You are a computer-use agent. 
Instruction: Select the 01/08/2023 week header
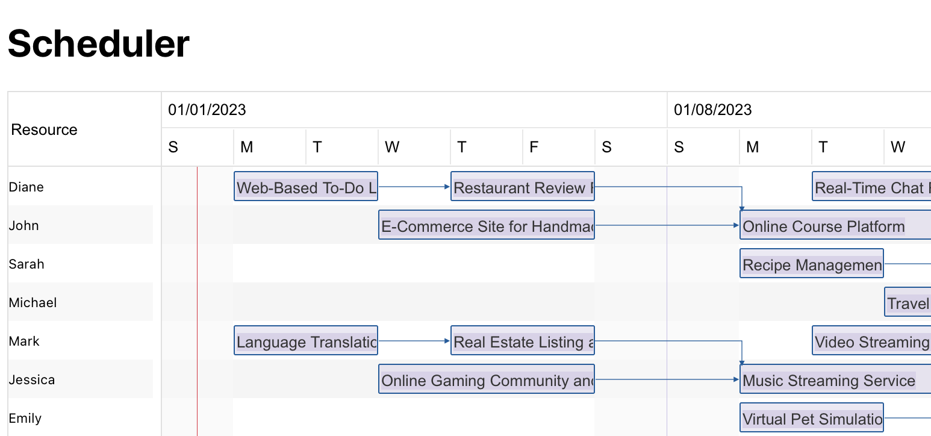click(713, 110)
